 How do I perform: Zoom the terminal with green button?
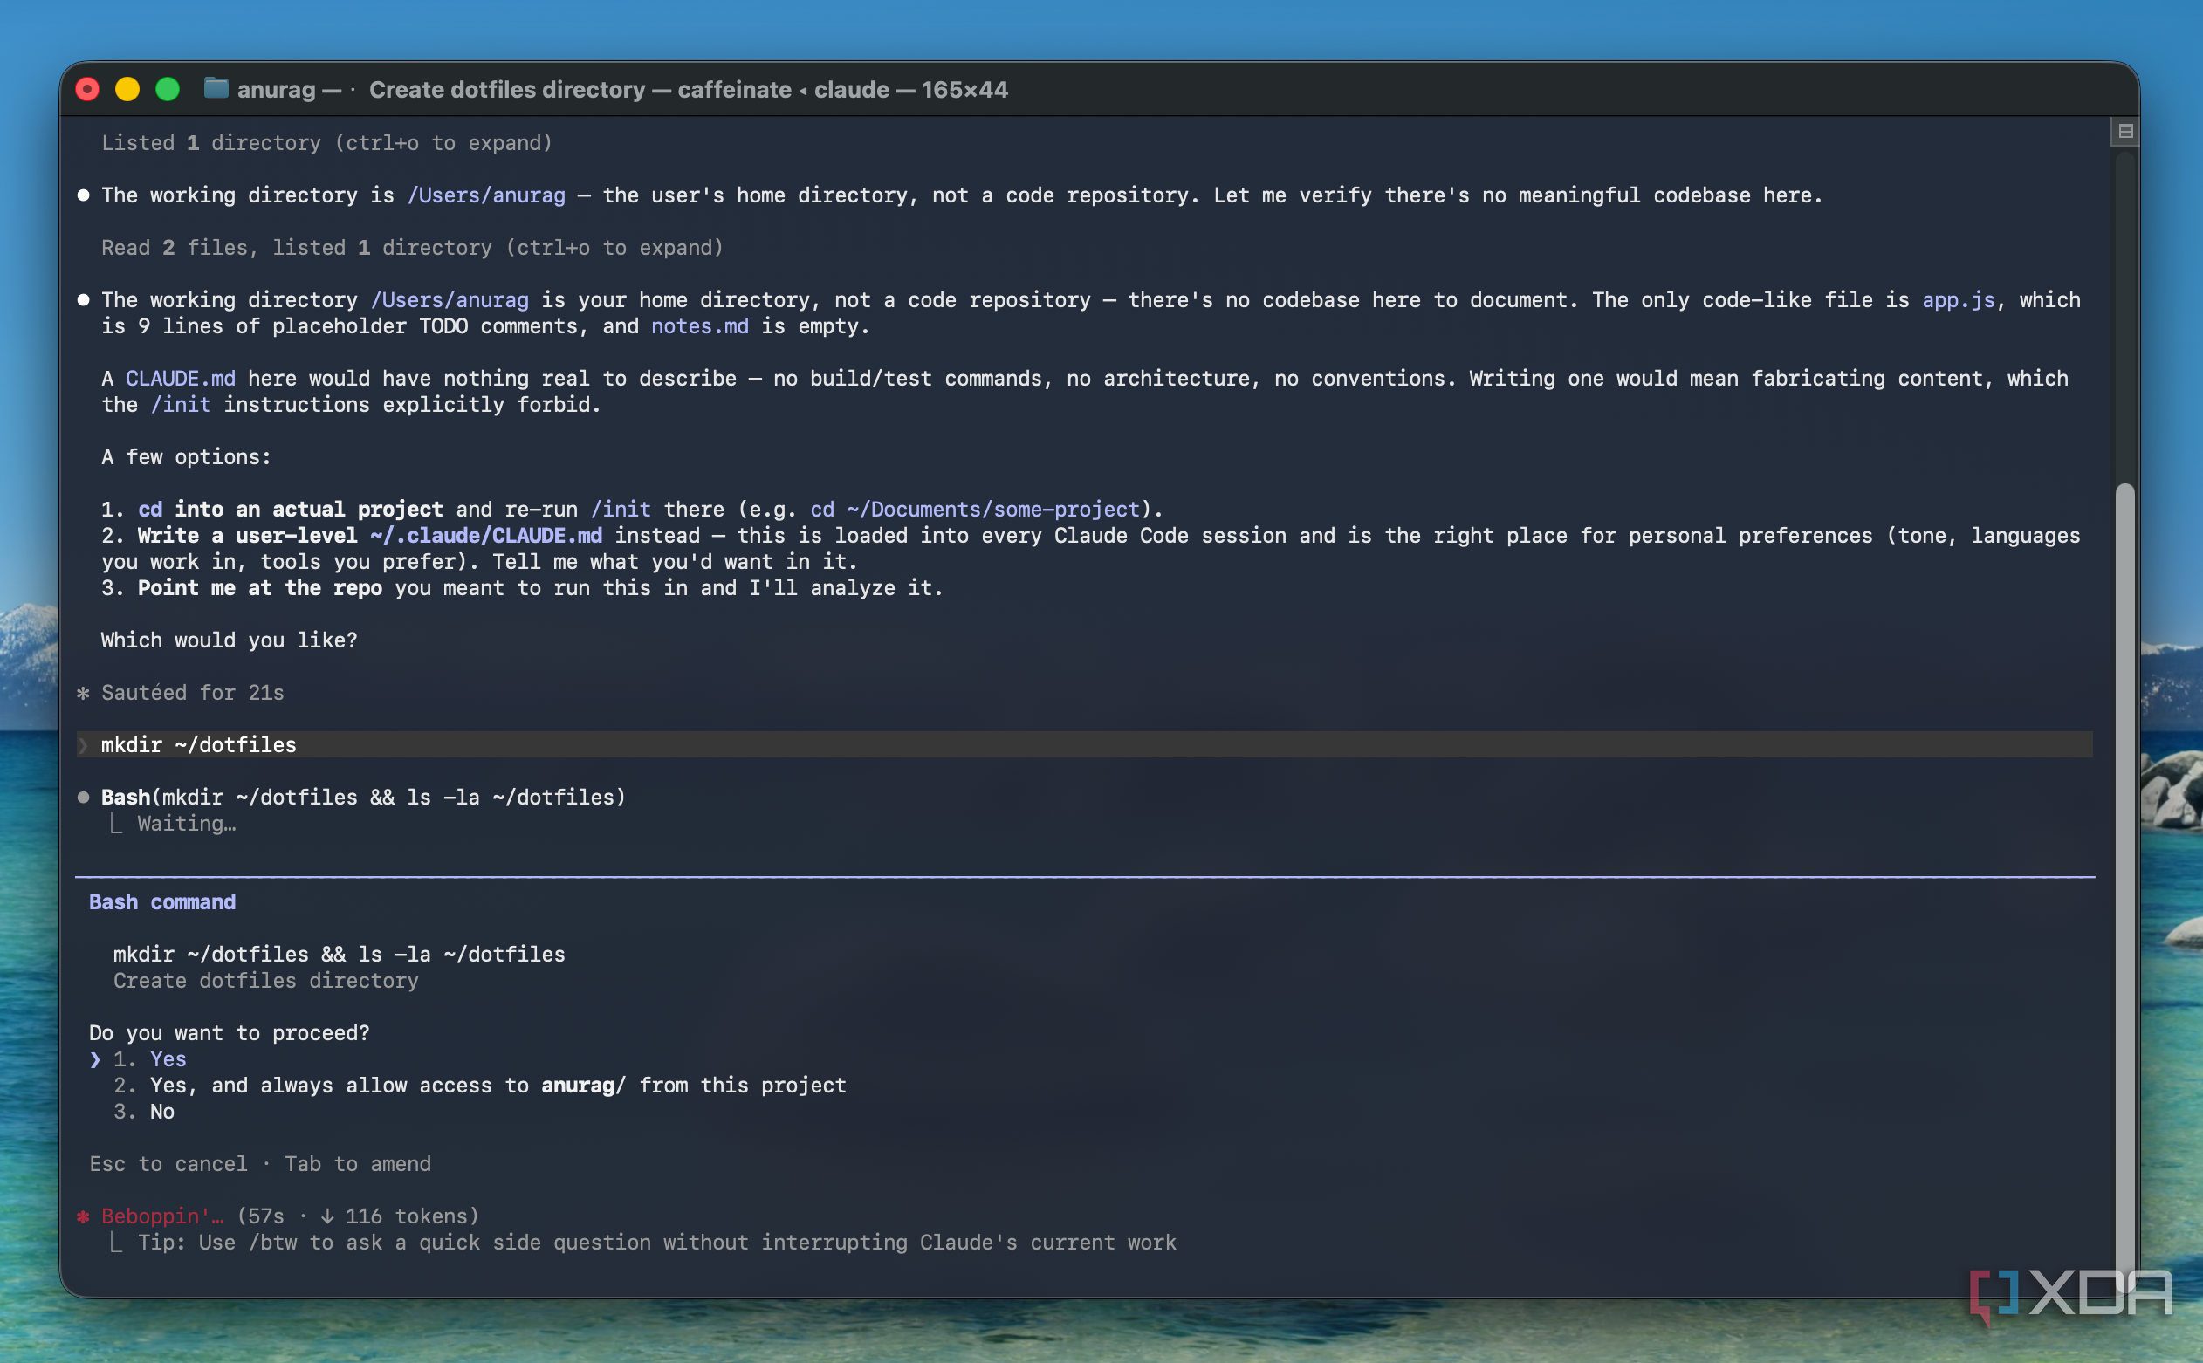coord(168,89)
